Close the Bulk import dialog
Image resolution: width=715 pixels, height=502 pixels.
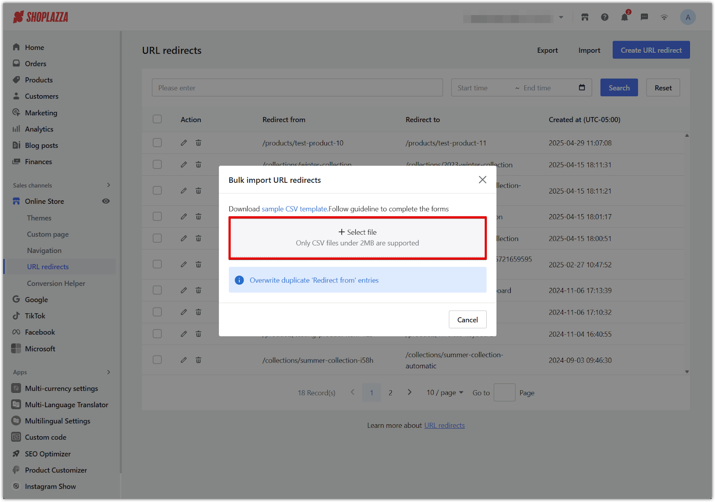482,180
